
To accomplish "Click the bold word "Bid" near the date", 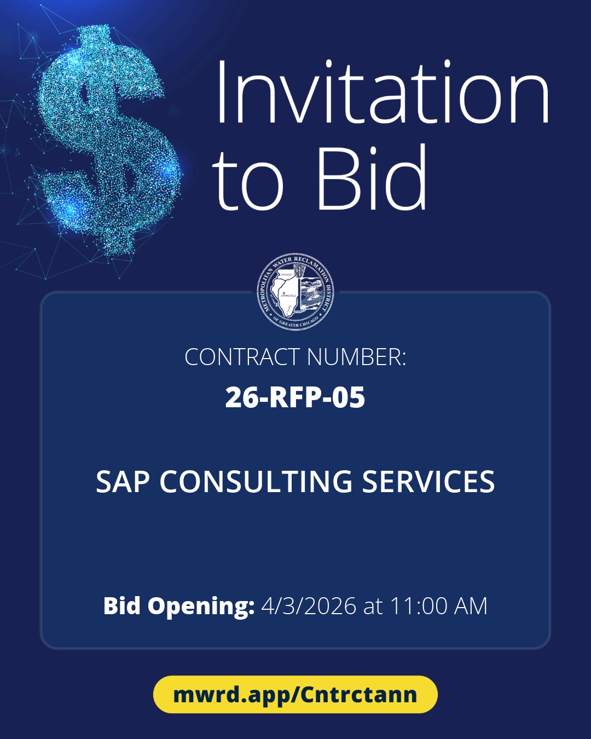I will [122, 606].
